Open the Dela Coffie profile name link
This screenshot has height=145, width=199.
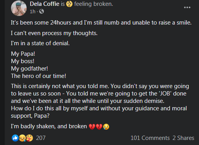(x=45, y=4)
